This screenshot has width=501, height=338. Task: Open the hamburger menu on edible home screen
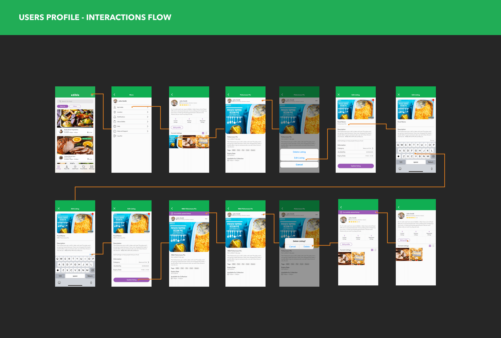[92, 95]
